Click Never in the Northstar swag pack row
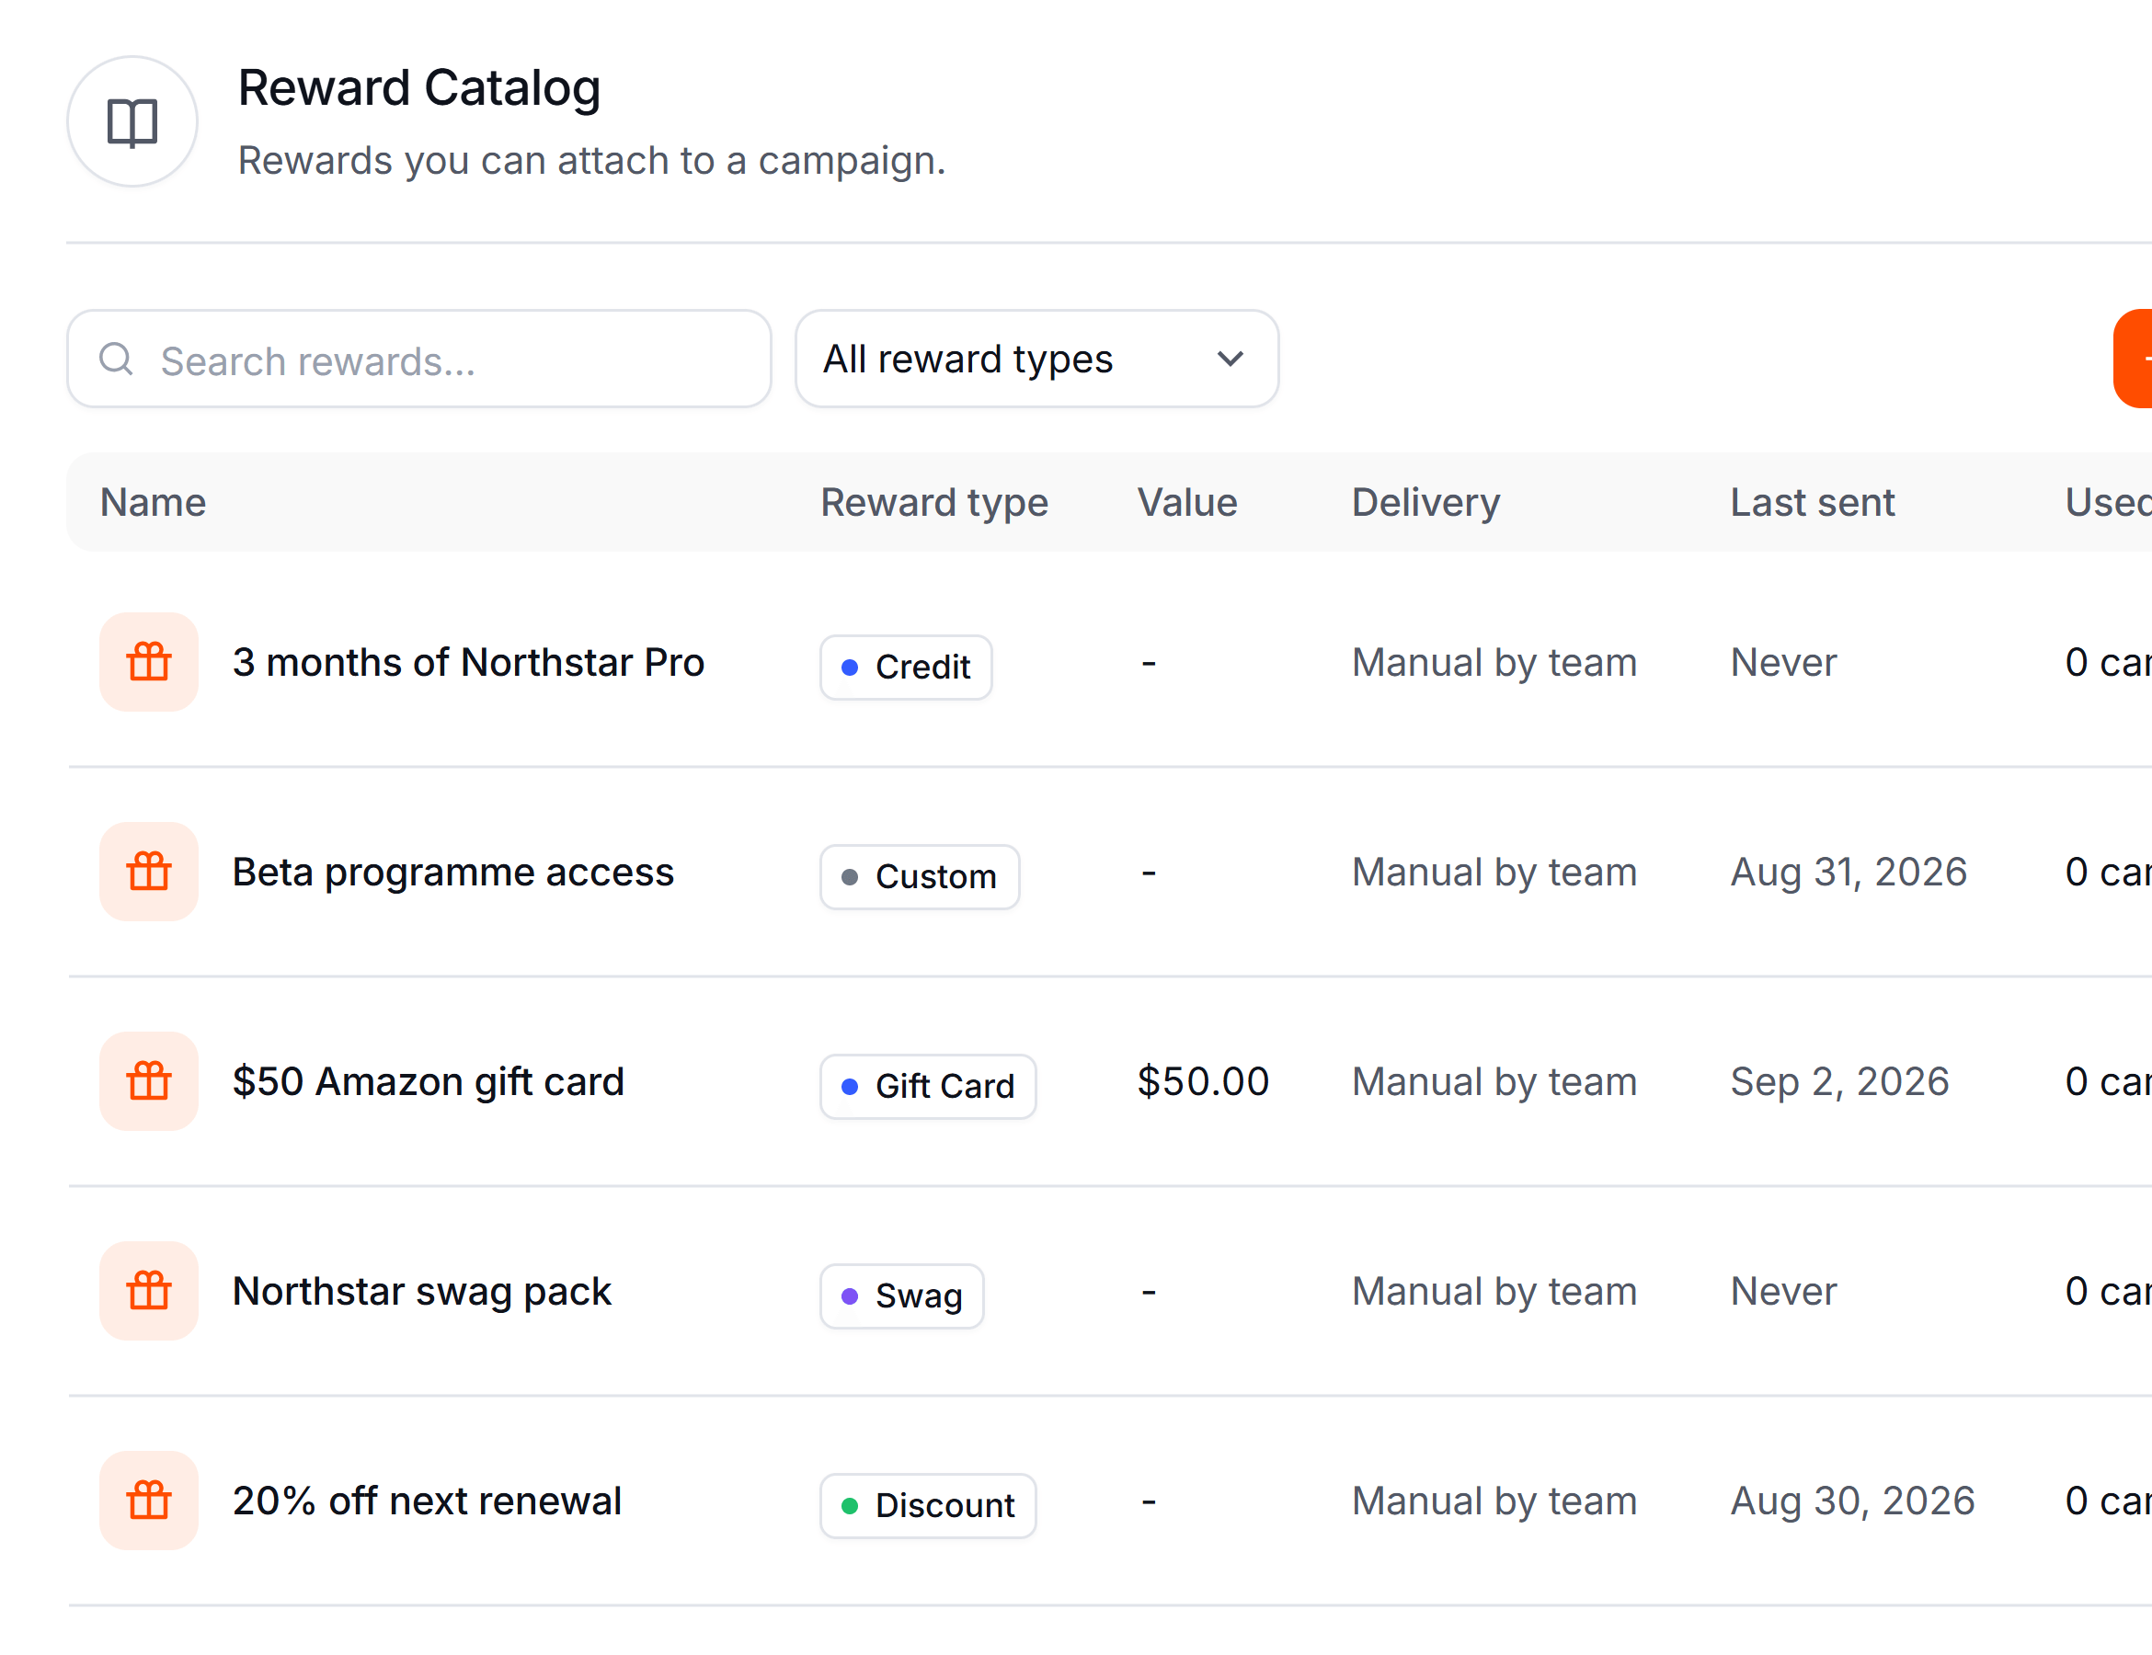This screenshot has height=1655, width=2152. [1783, 1292]
